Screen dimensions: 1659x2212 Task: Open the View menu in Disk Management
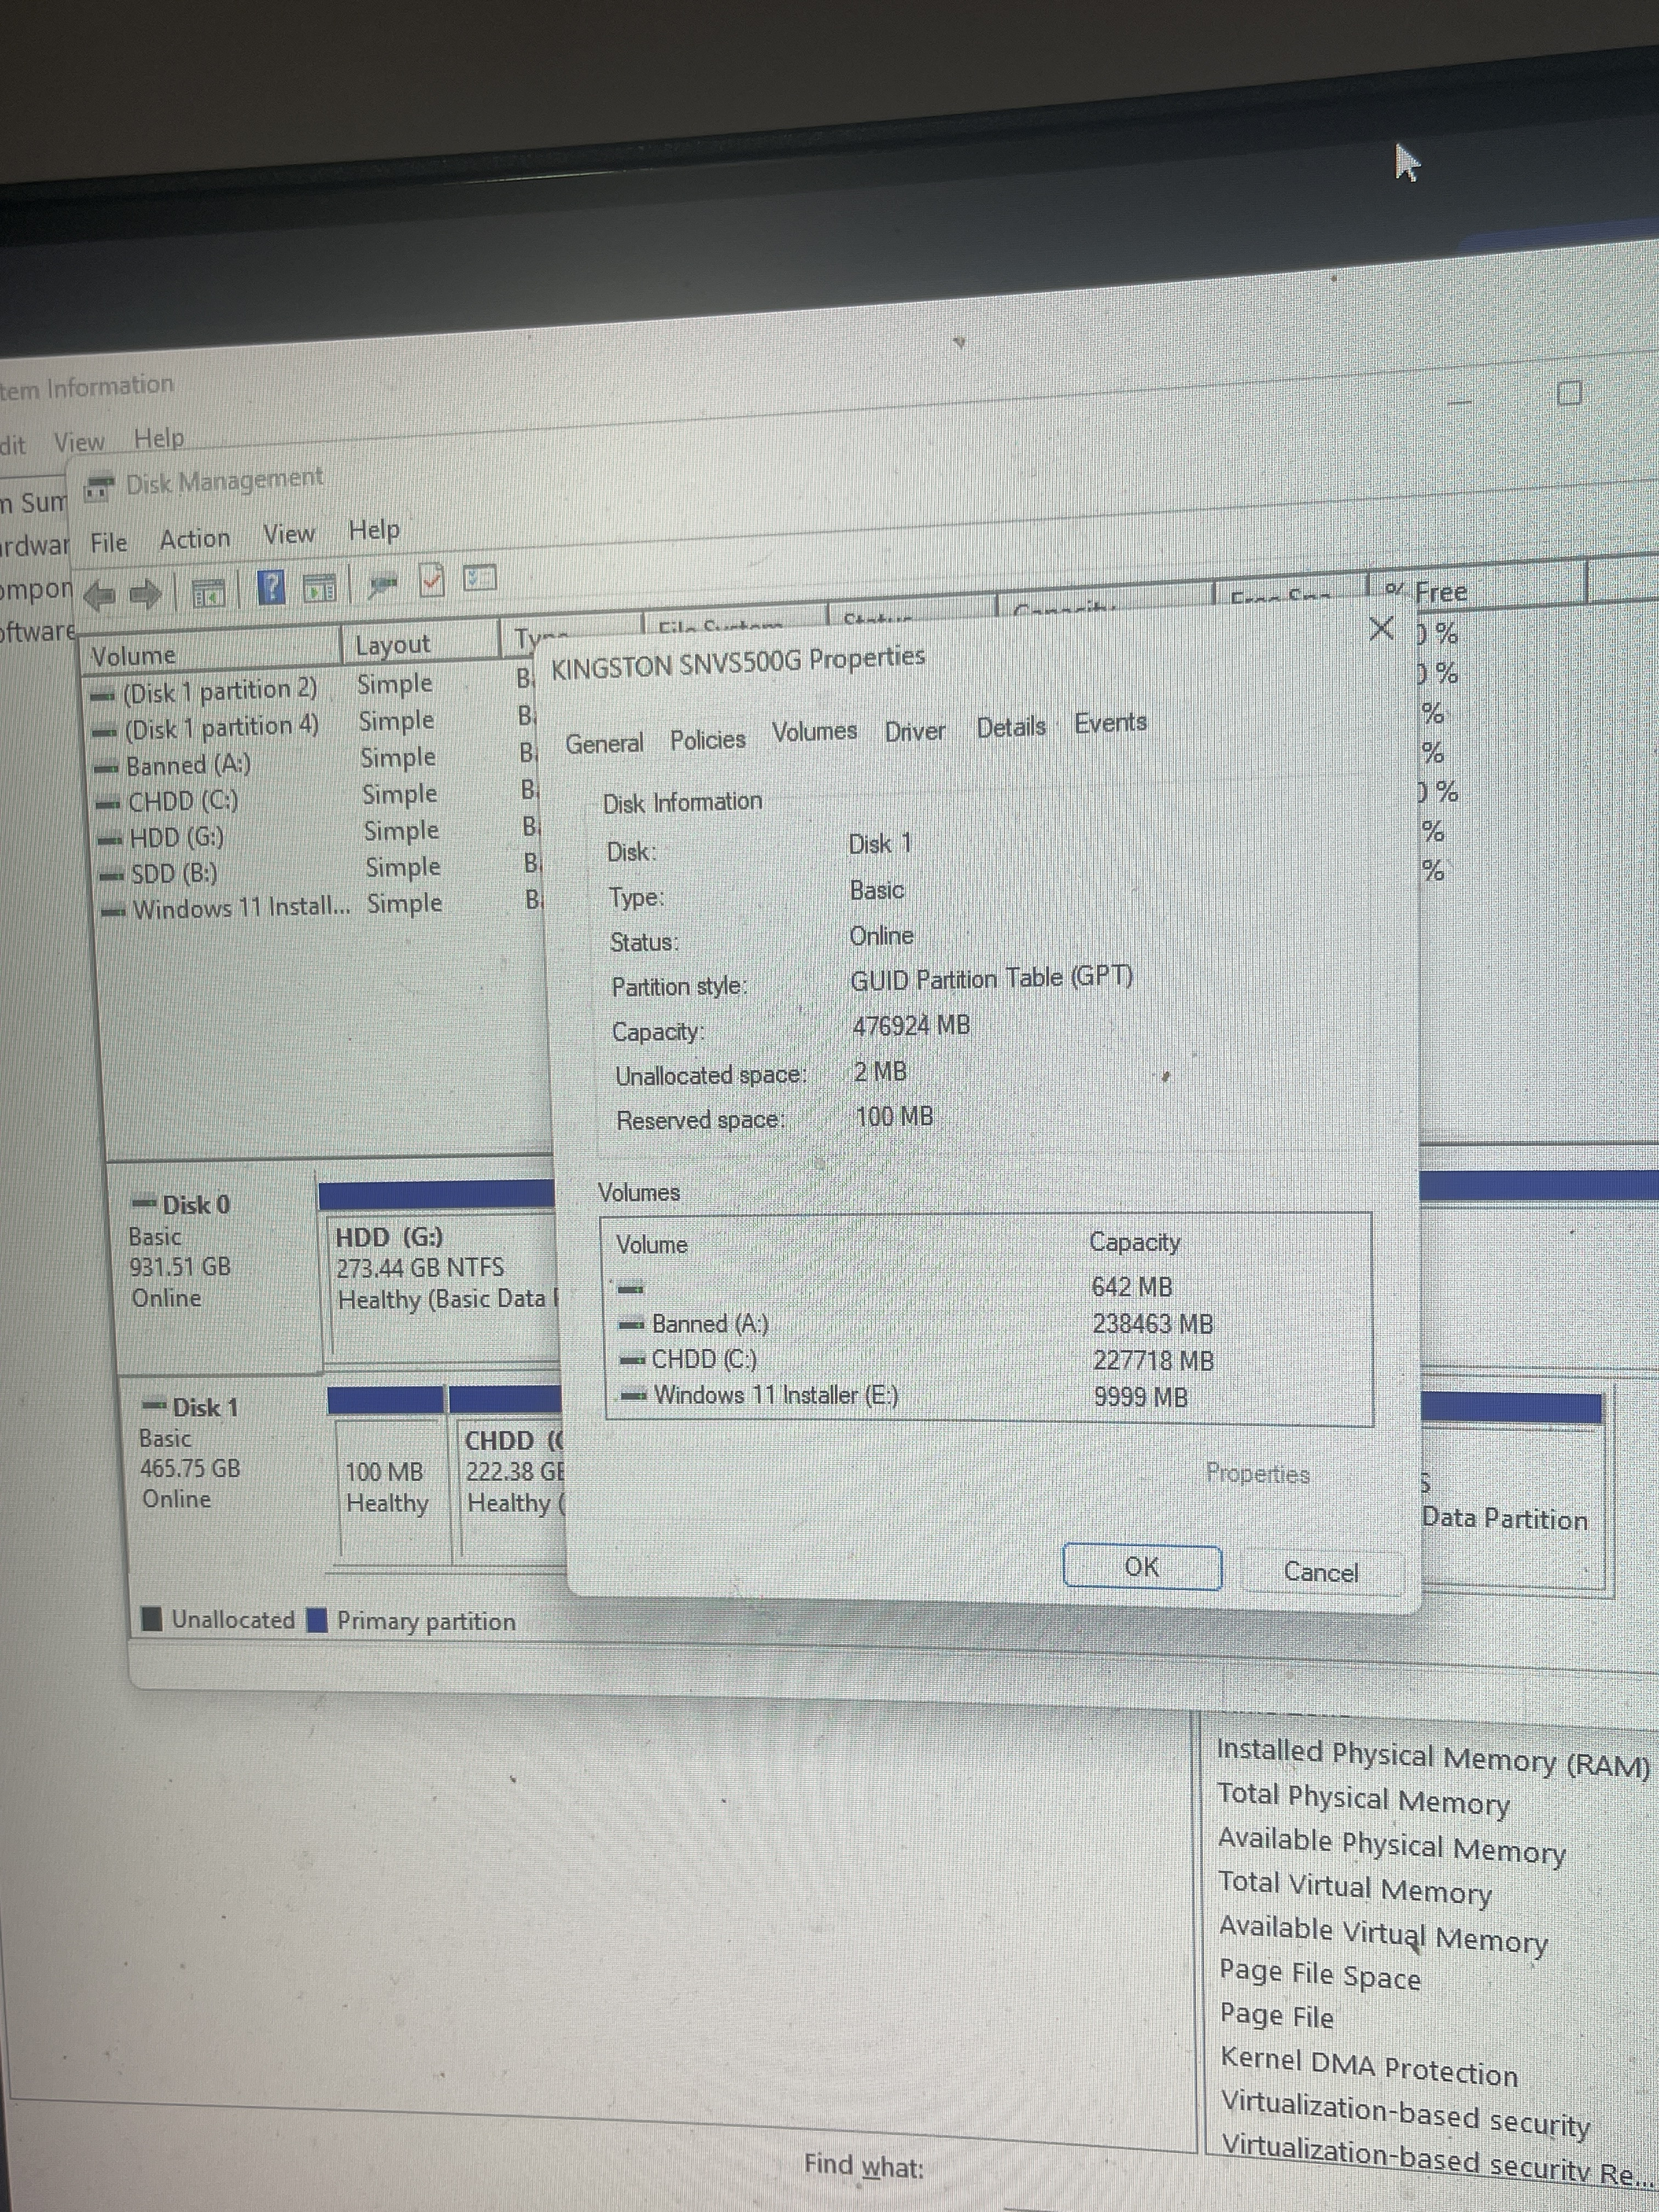tap(289, 534)
